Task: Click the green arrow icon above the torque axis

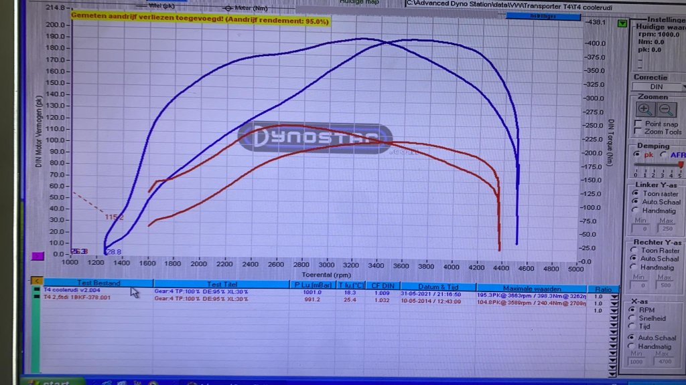Action: point(622,24)
